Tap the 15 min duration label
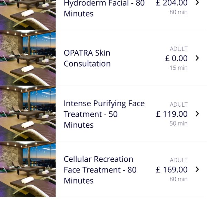 point(178,68)
